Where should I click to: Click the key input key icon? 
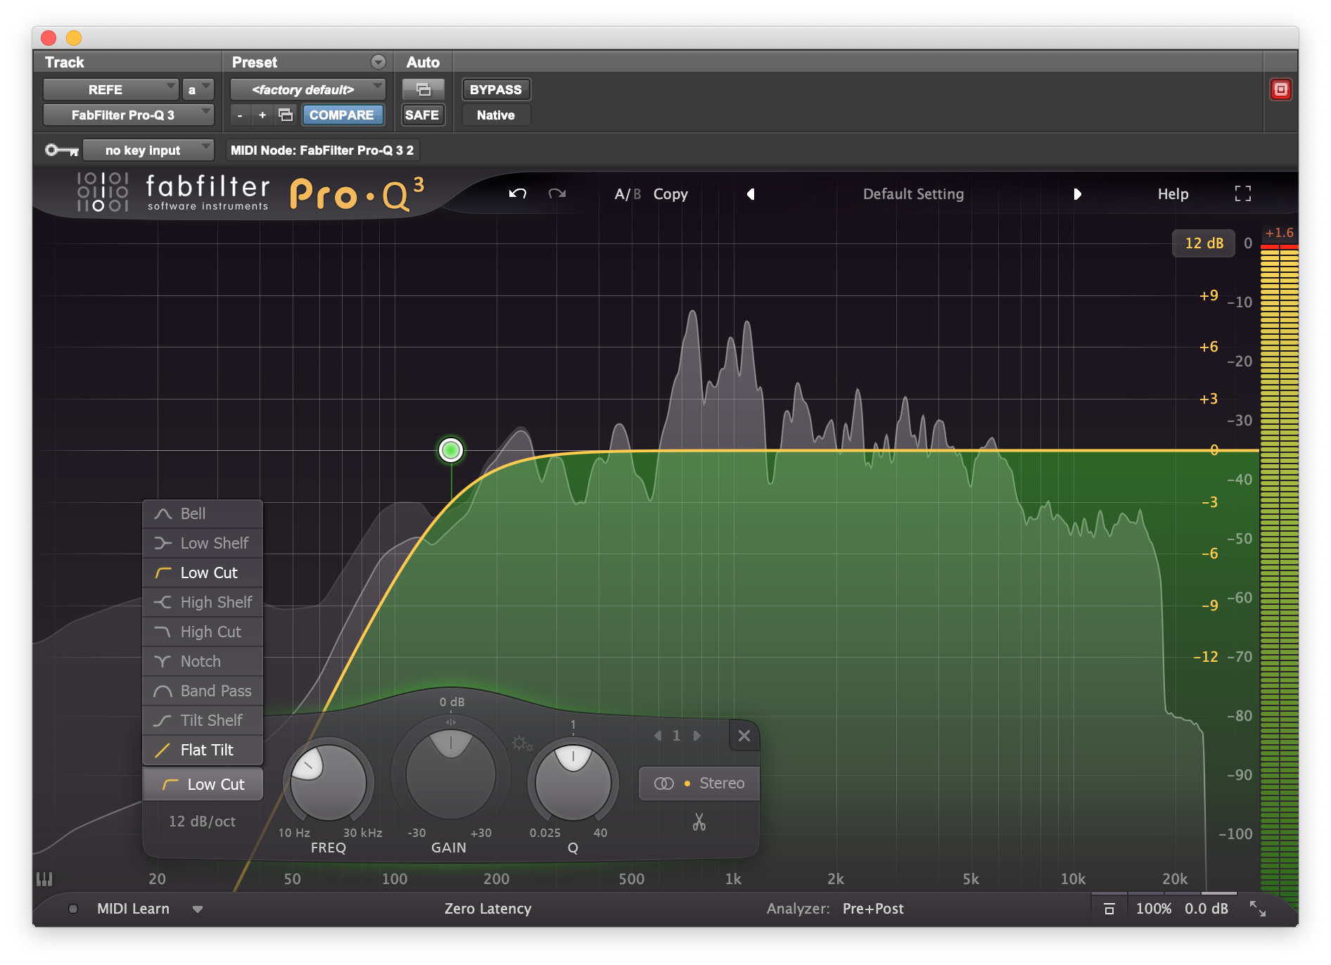coord(62,150)
